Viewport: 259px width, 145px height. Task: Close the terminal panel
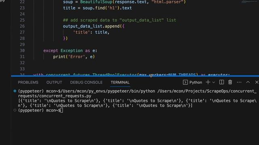pyautogui.click(x=257, y=82)
